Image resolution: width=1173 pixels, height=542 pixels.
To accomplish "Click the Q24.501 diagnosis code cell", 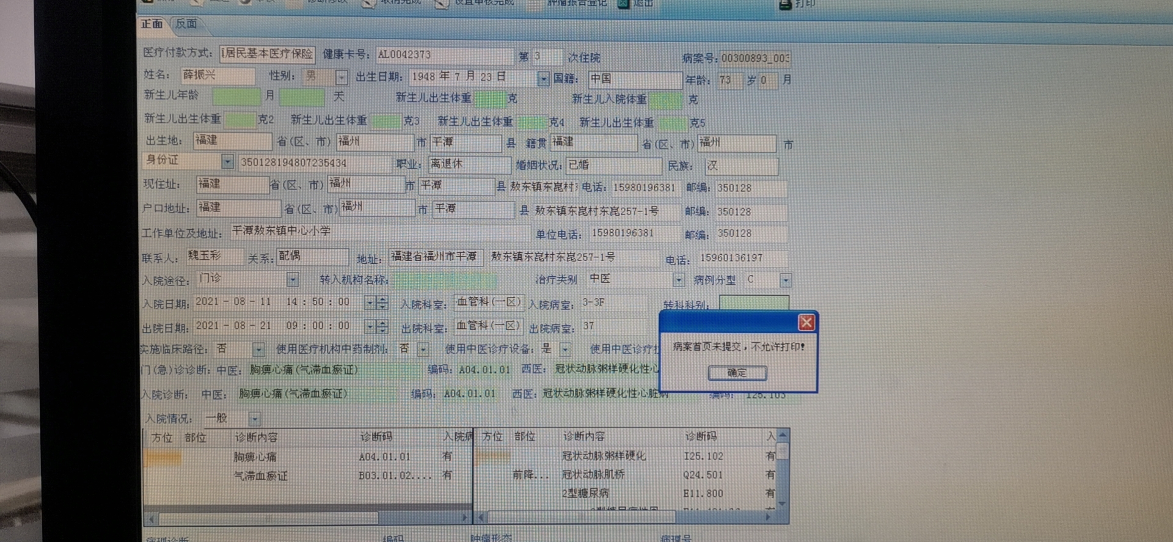I will 703,475.
